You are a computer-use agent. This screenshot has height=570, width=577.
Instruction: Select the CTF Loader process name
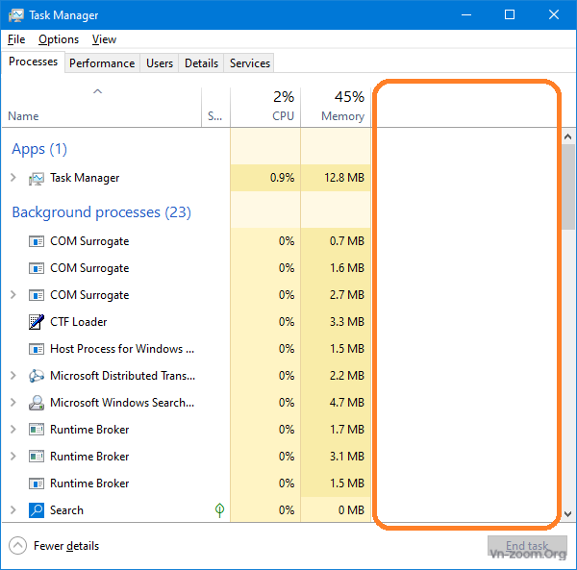pyautogui.click(x=79, y=322)
